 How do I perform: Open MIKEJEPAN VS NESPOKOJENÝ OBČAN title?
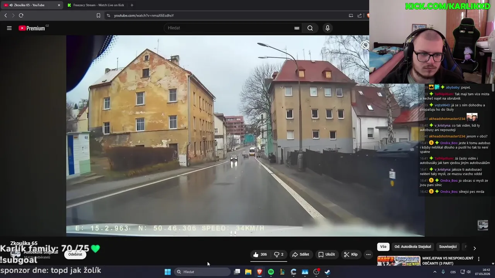click(448, 261)
